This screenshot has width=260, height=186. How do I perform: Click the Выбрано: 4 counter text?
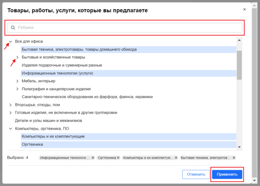(x=18, y=158)
